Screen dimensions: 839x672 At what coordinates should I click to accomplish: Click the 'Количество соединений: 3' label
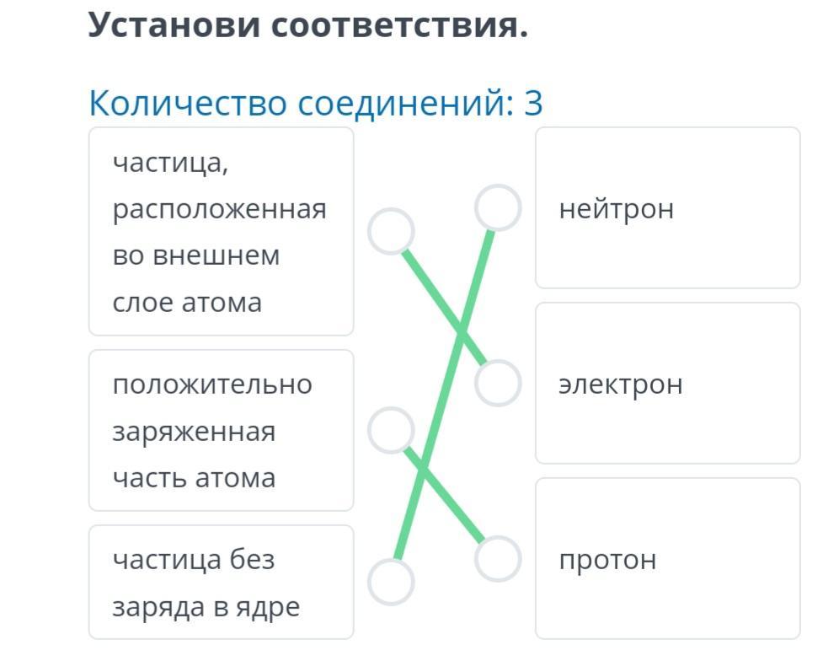[316, 103]
